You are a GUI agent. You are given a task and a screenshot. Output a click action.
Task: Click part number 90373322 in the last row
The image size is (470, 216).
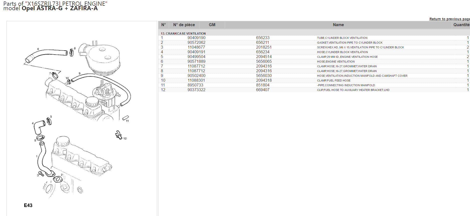pyautogui.click(x=196, y=90)
